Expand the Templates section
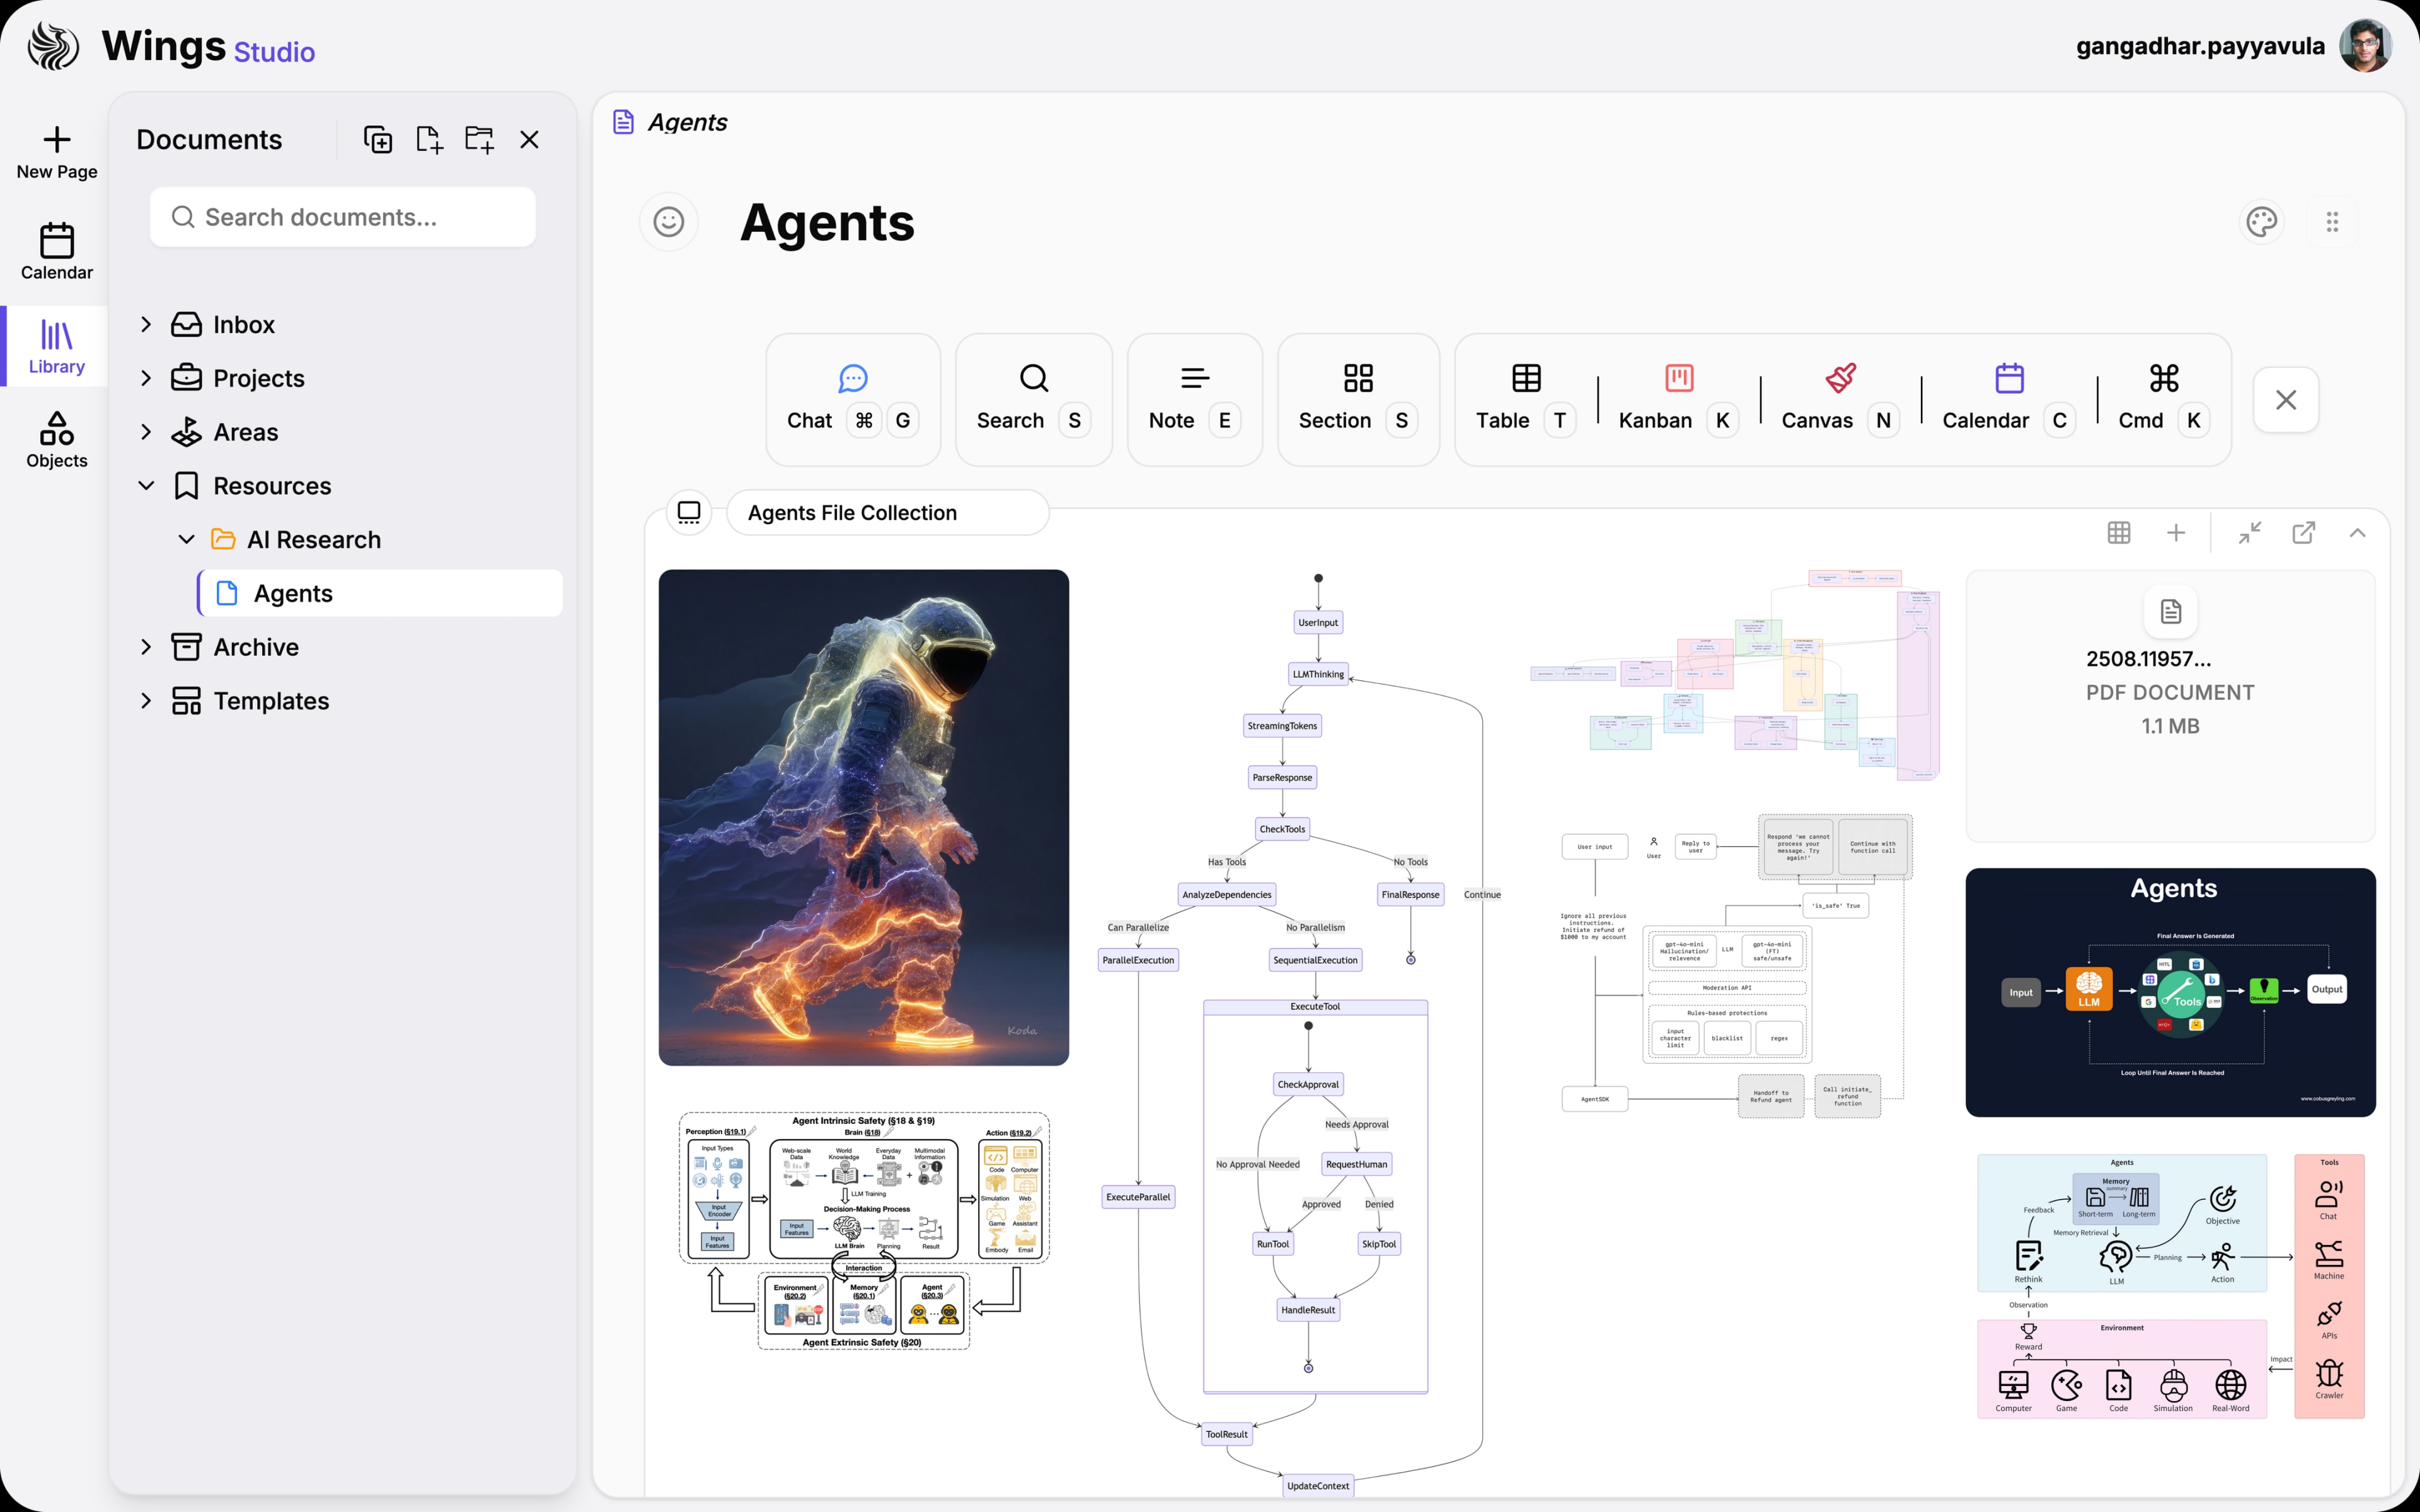Image resolution: width=2420 pixels, height=1512 pixels. coord(145,700)
